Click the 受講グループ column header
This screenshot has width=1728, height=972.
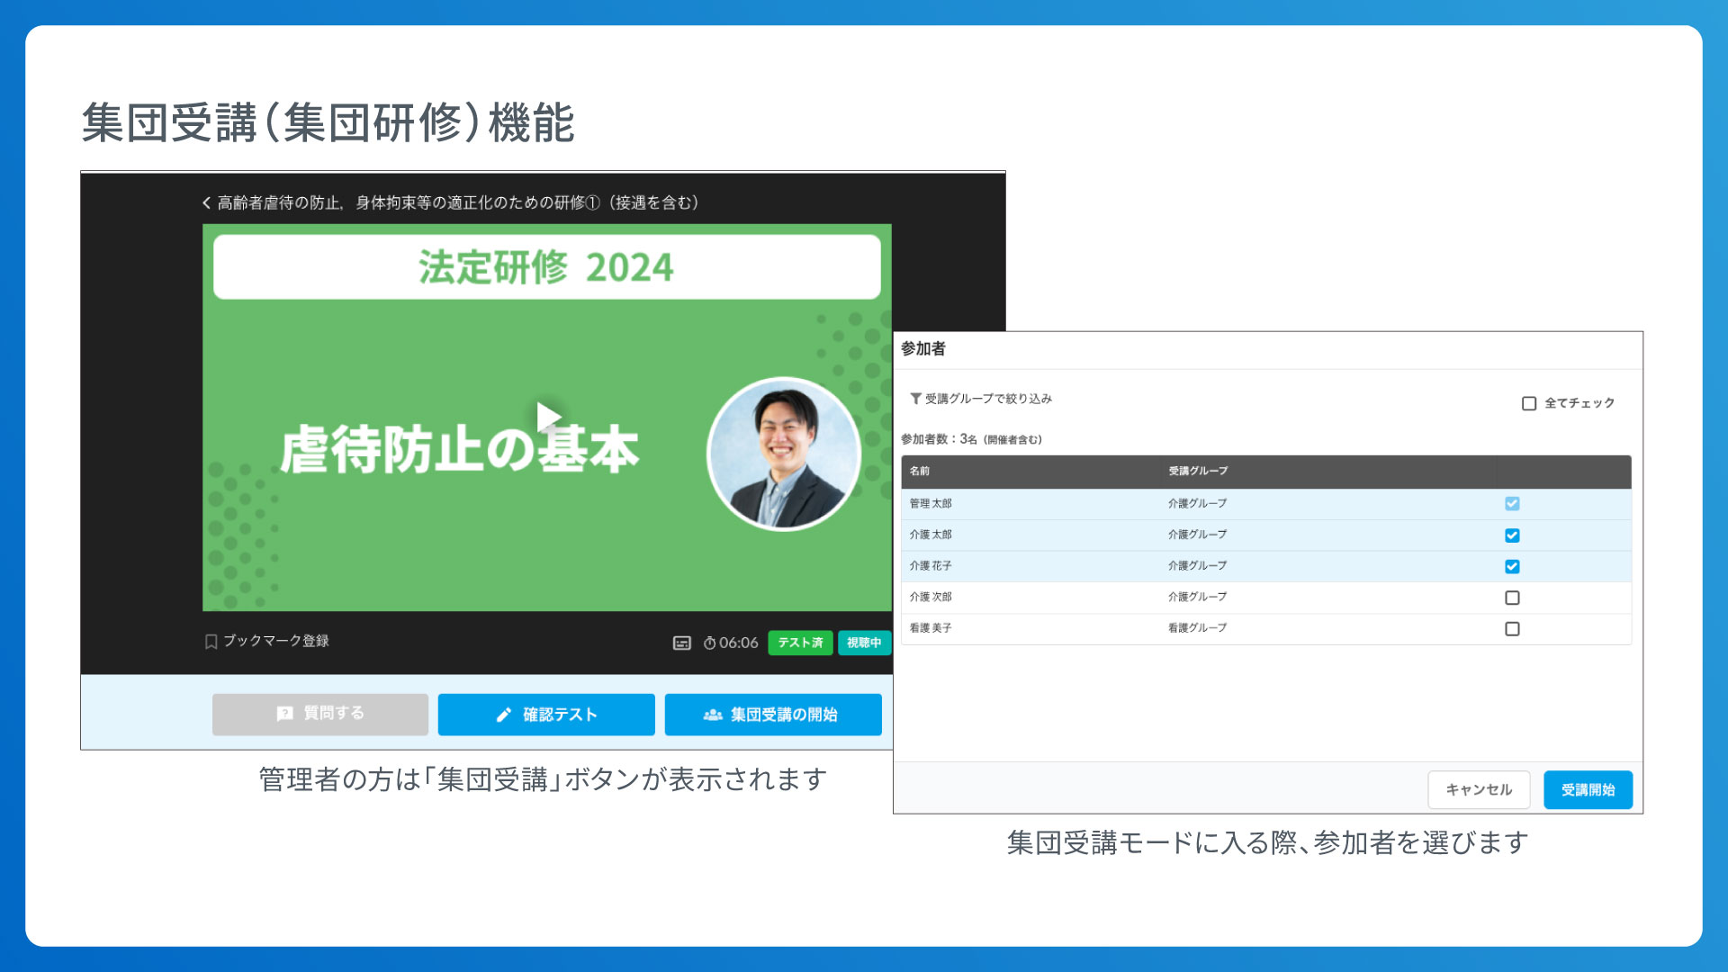pos(1197,471)
